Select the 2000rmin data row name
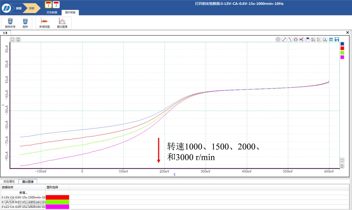 tap(23, 202)
